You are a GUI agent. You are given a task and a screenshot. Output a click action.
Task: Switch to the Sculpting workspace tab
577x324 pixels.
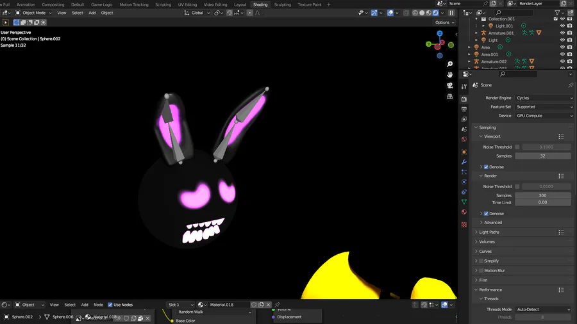click(x=282, y=4)
